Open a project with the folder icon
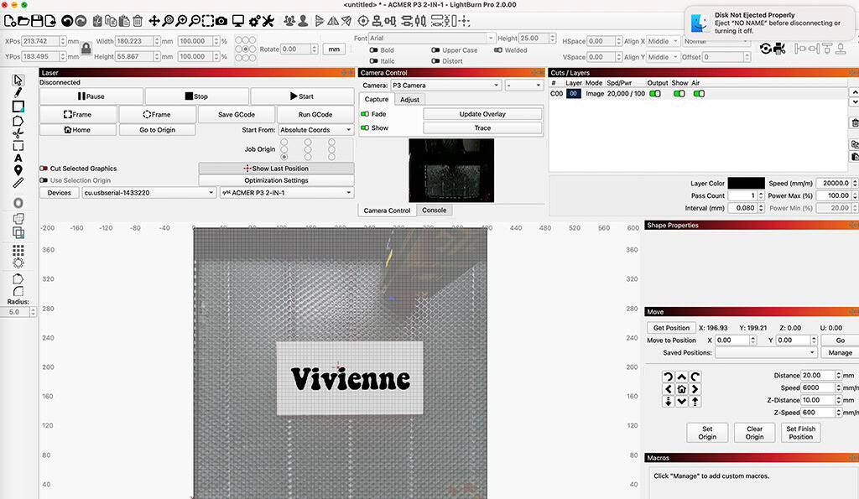 [x=23, y=21]
